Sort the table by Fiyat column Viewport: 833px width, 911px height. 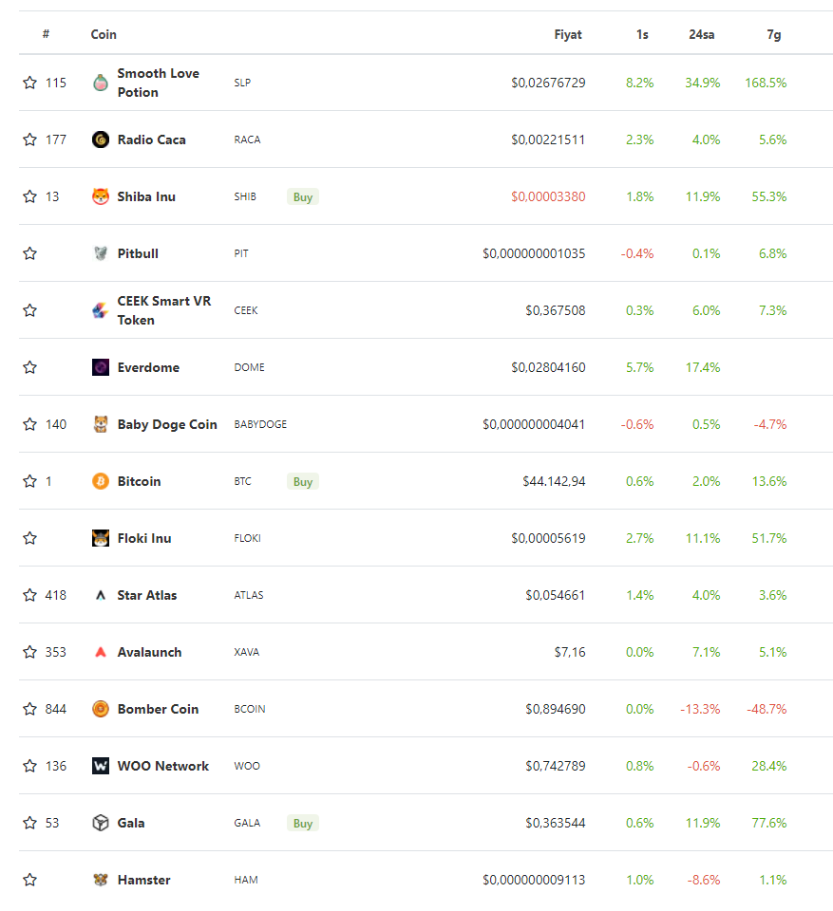(568, 34)
